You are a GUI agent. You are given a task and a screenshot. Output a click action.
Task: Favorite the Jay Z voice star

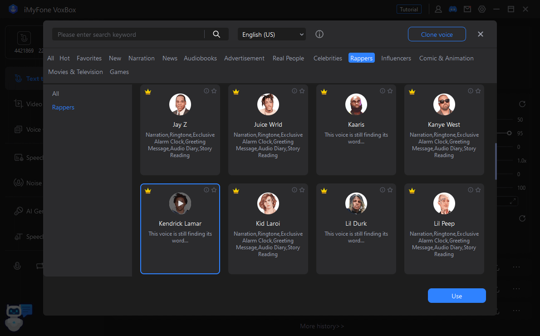pos(214,91)
